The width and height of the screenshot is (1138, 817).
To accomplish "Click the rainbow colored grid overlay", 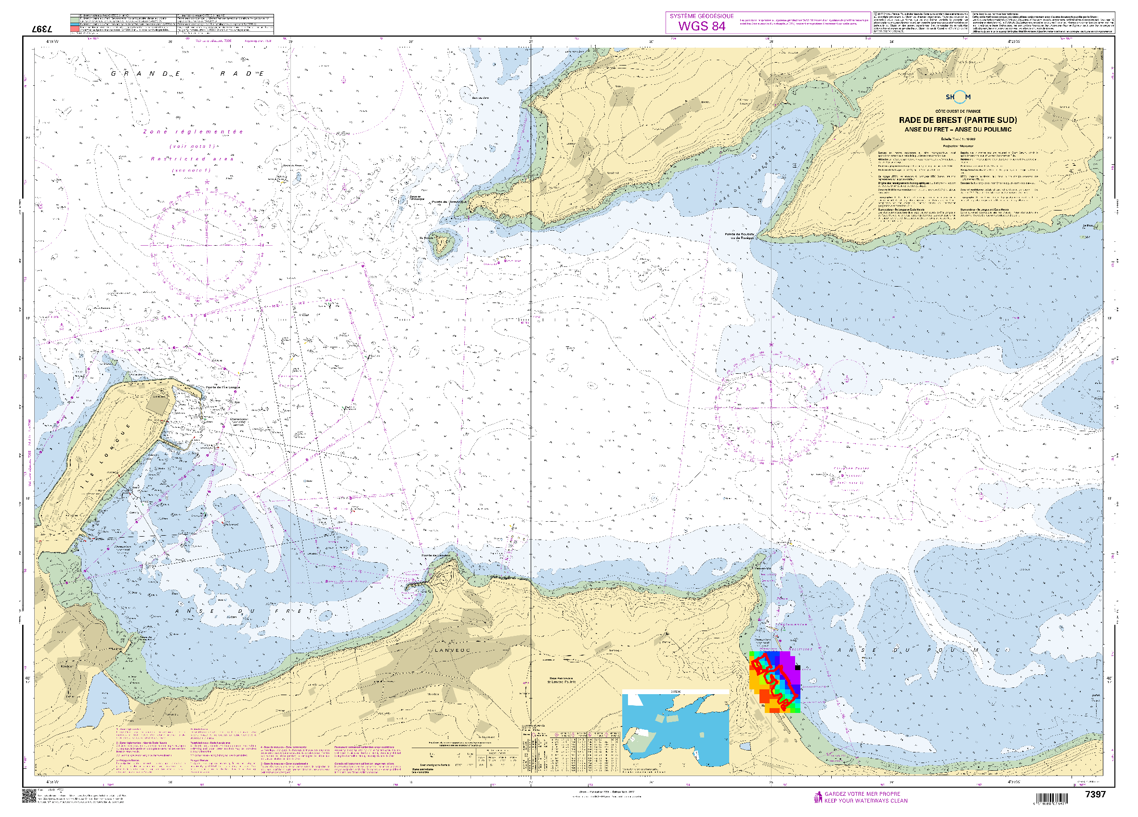I will coord(774,682).
